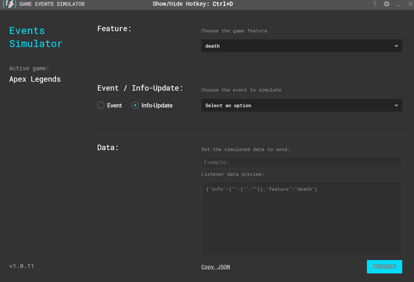Click the TRIGGER button
414x282 pixels.
[x=384, y=267]
